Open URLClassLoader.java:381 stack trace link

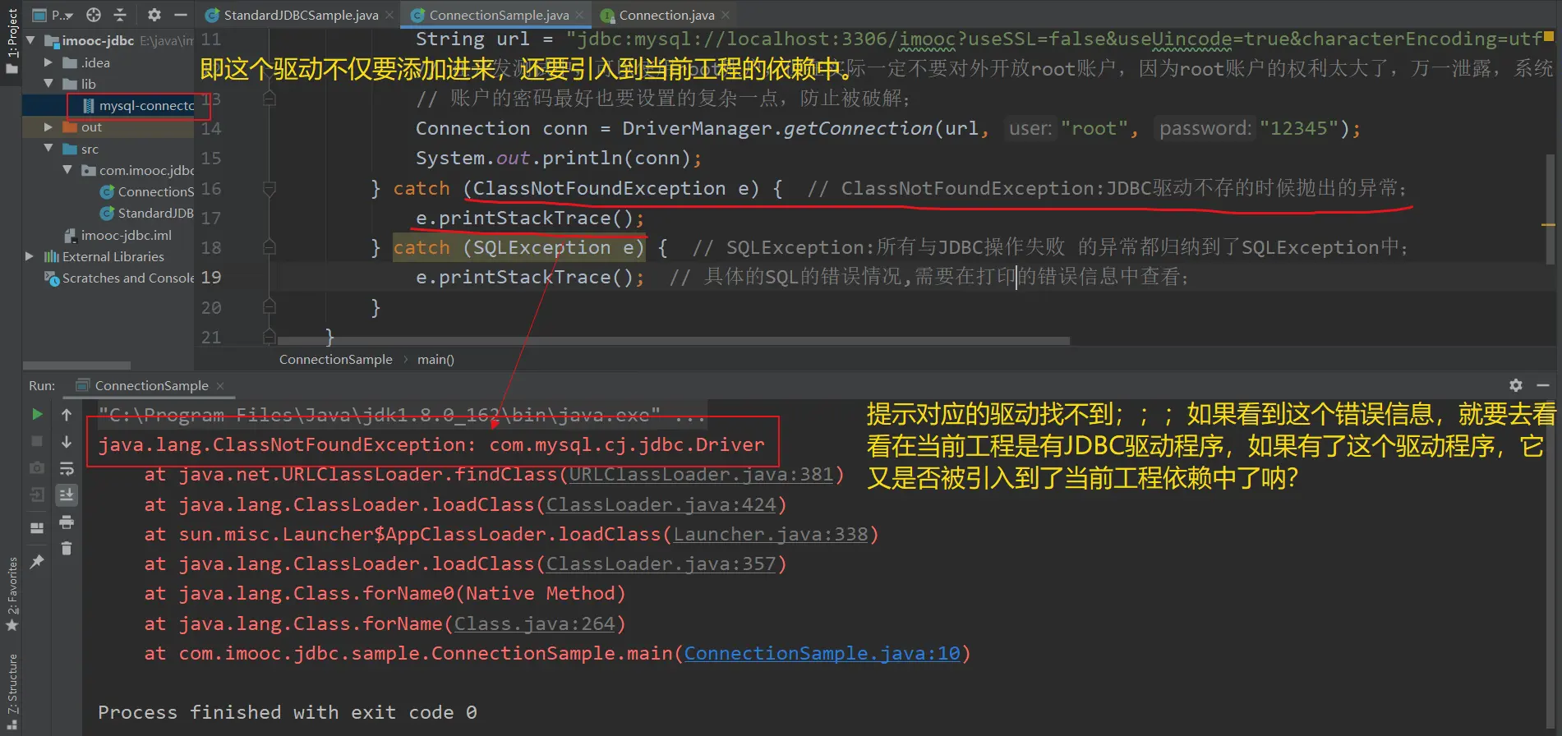click(x=701, y=474)
